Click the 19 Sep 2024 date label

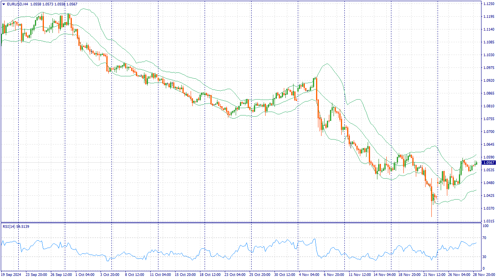click(10, 275)
